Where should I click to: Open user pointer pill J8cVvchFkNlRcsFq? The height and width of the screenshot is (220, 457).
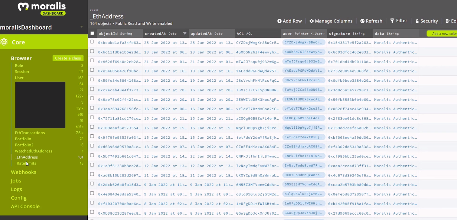point(304,80)
